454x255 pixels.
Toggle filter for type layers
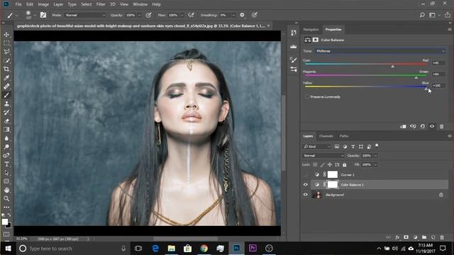353,147
